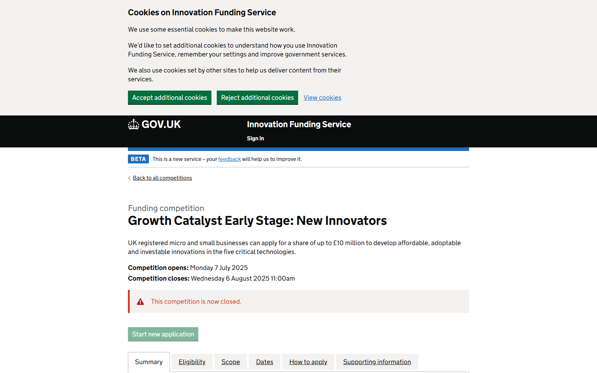Accept additional cookies

tap(170, 98)
